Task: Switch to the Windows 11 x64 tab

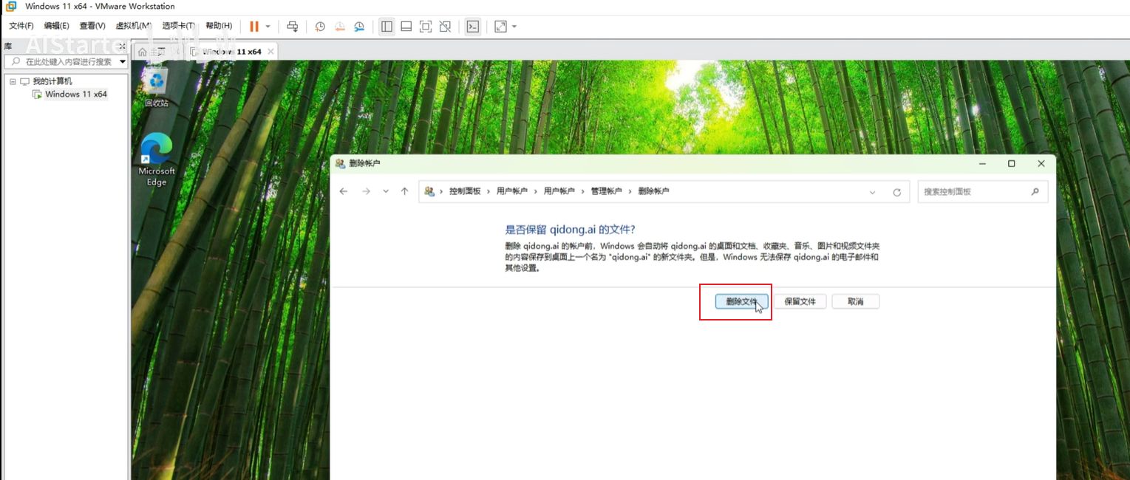Action: [231, 52]
